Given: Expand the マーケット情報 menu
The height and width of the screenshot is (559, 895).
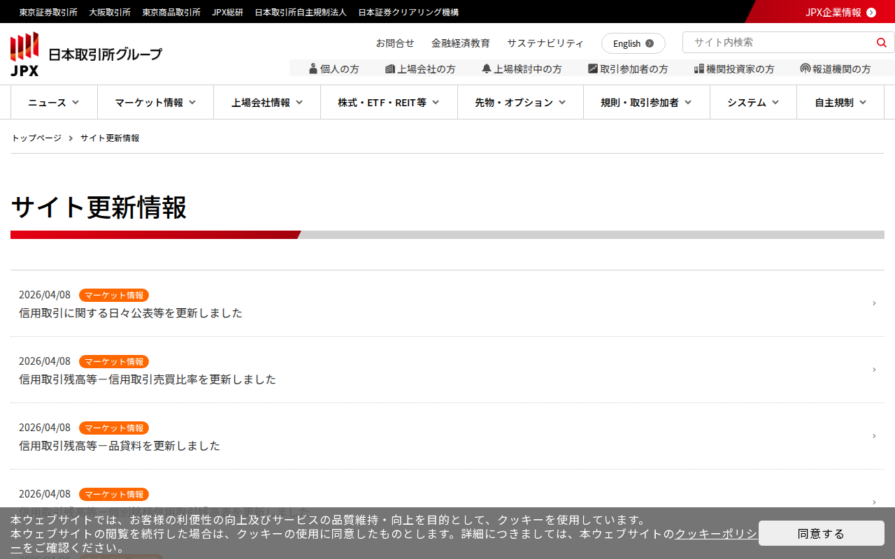Looking at the screenshot, I should pos(155,103).
